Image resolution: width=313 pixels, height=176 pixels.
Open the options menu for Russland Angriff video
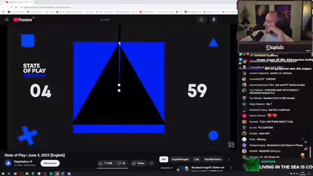231,168
